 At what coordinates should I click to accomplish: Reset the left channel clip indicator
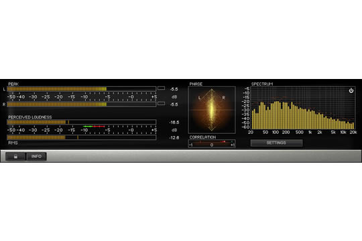point(161,88)
